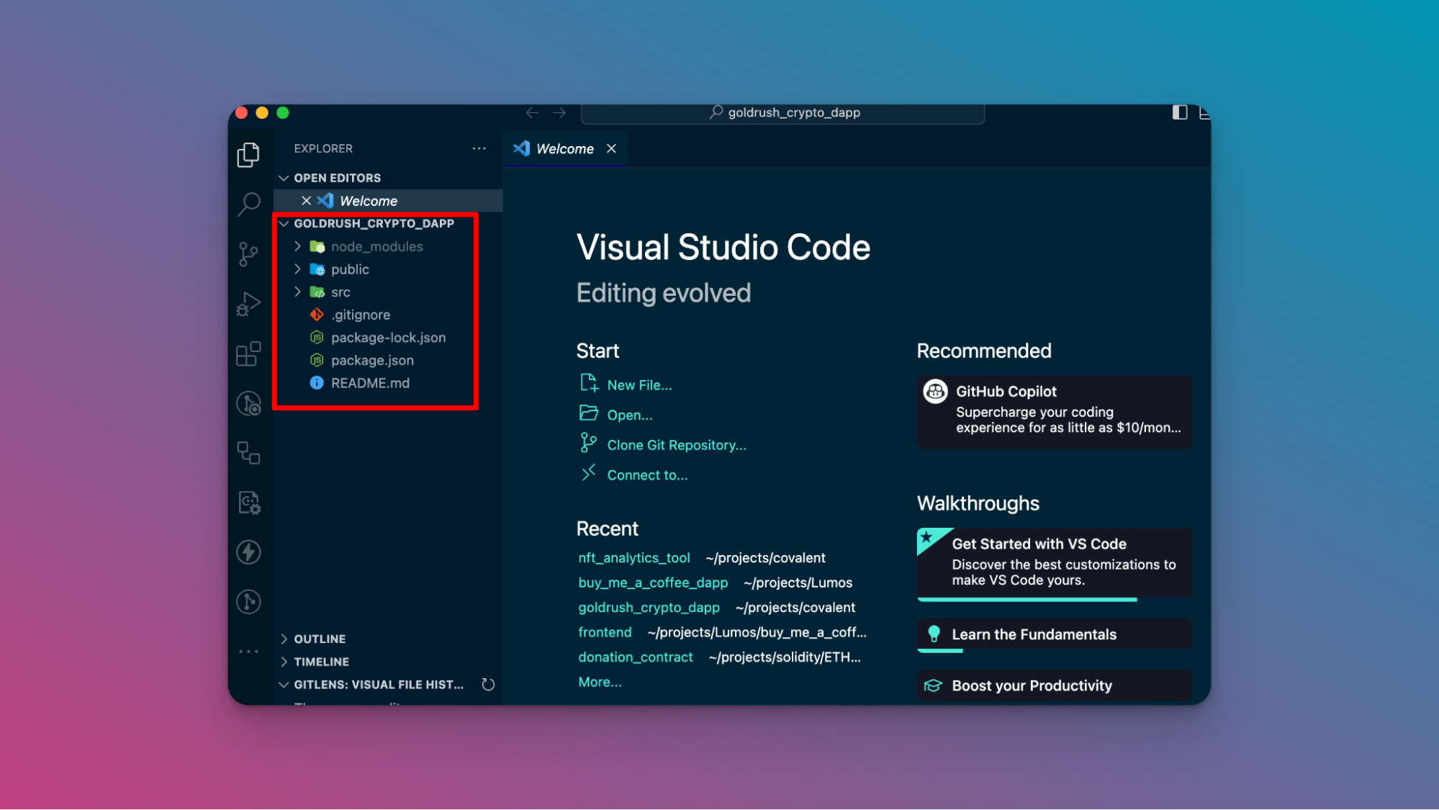Refresh the GitLens Visual File History
The image size is (1439, 810).
click(x=488, y=685)
